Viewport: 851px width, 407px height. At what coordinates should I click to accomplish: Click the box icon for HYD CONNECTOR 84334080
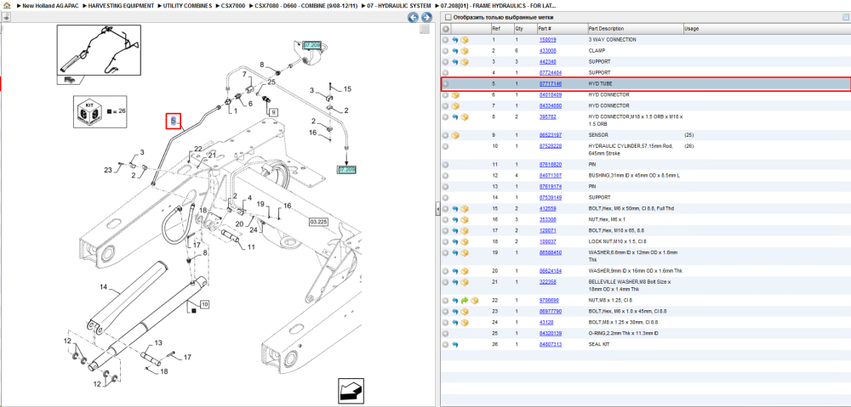pyautogui.click(x=455, y=105)
